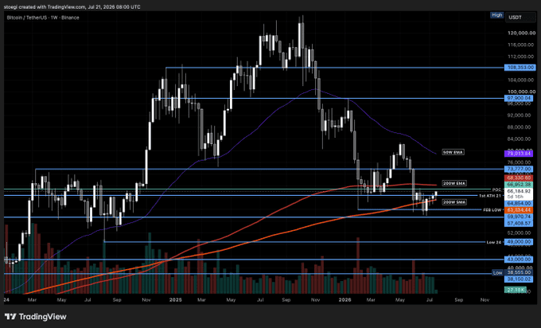The width and height of the screenshot is (541, 328).
Task: Click the 88,000.00 price axis tick
Action: coord(519,127)
